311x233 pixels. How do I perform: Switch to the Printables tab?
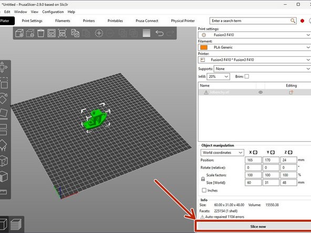click(x=115, y=21)
